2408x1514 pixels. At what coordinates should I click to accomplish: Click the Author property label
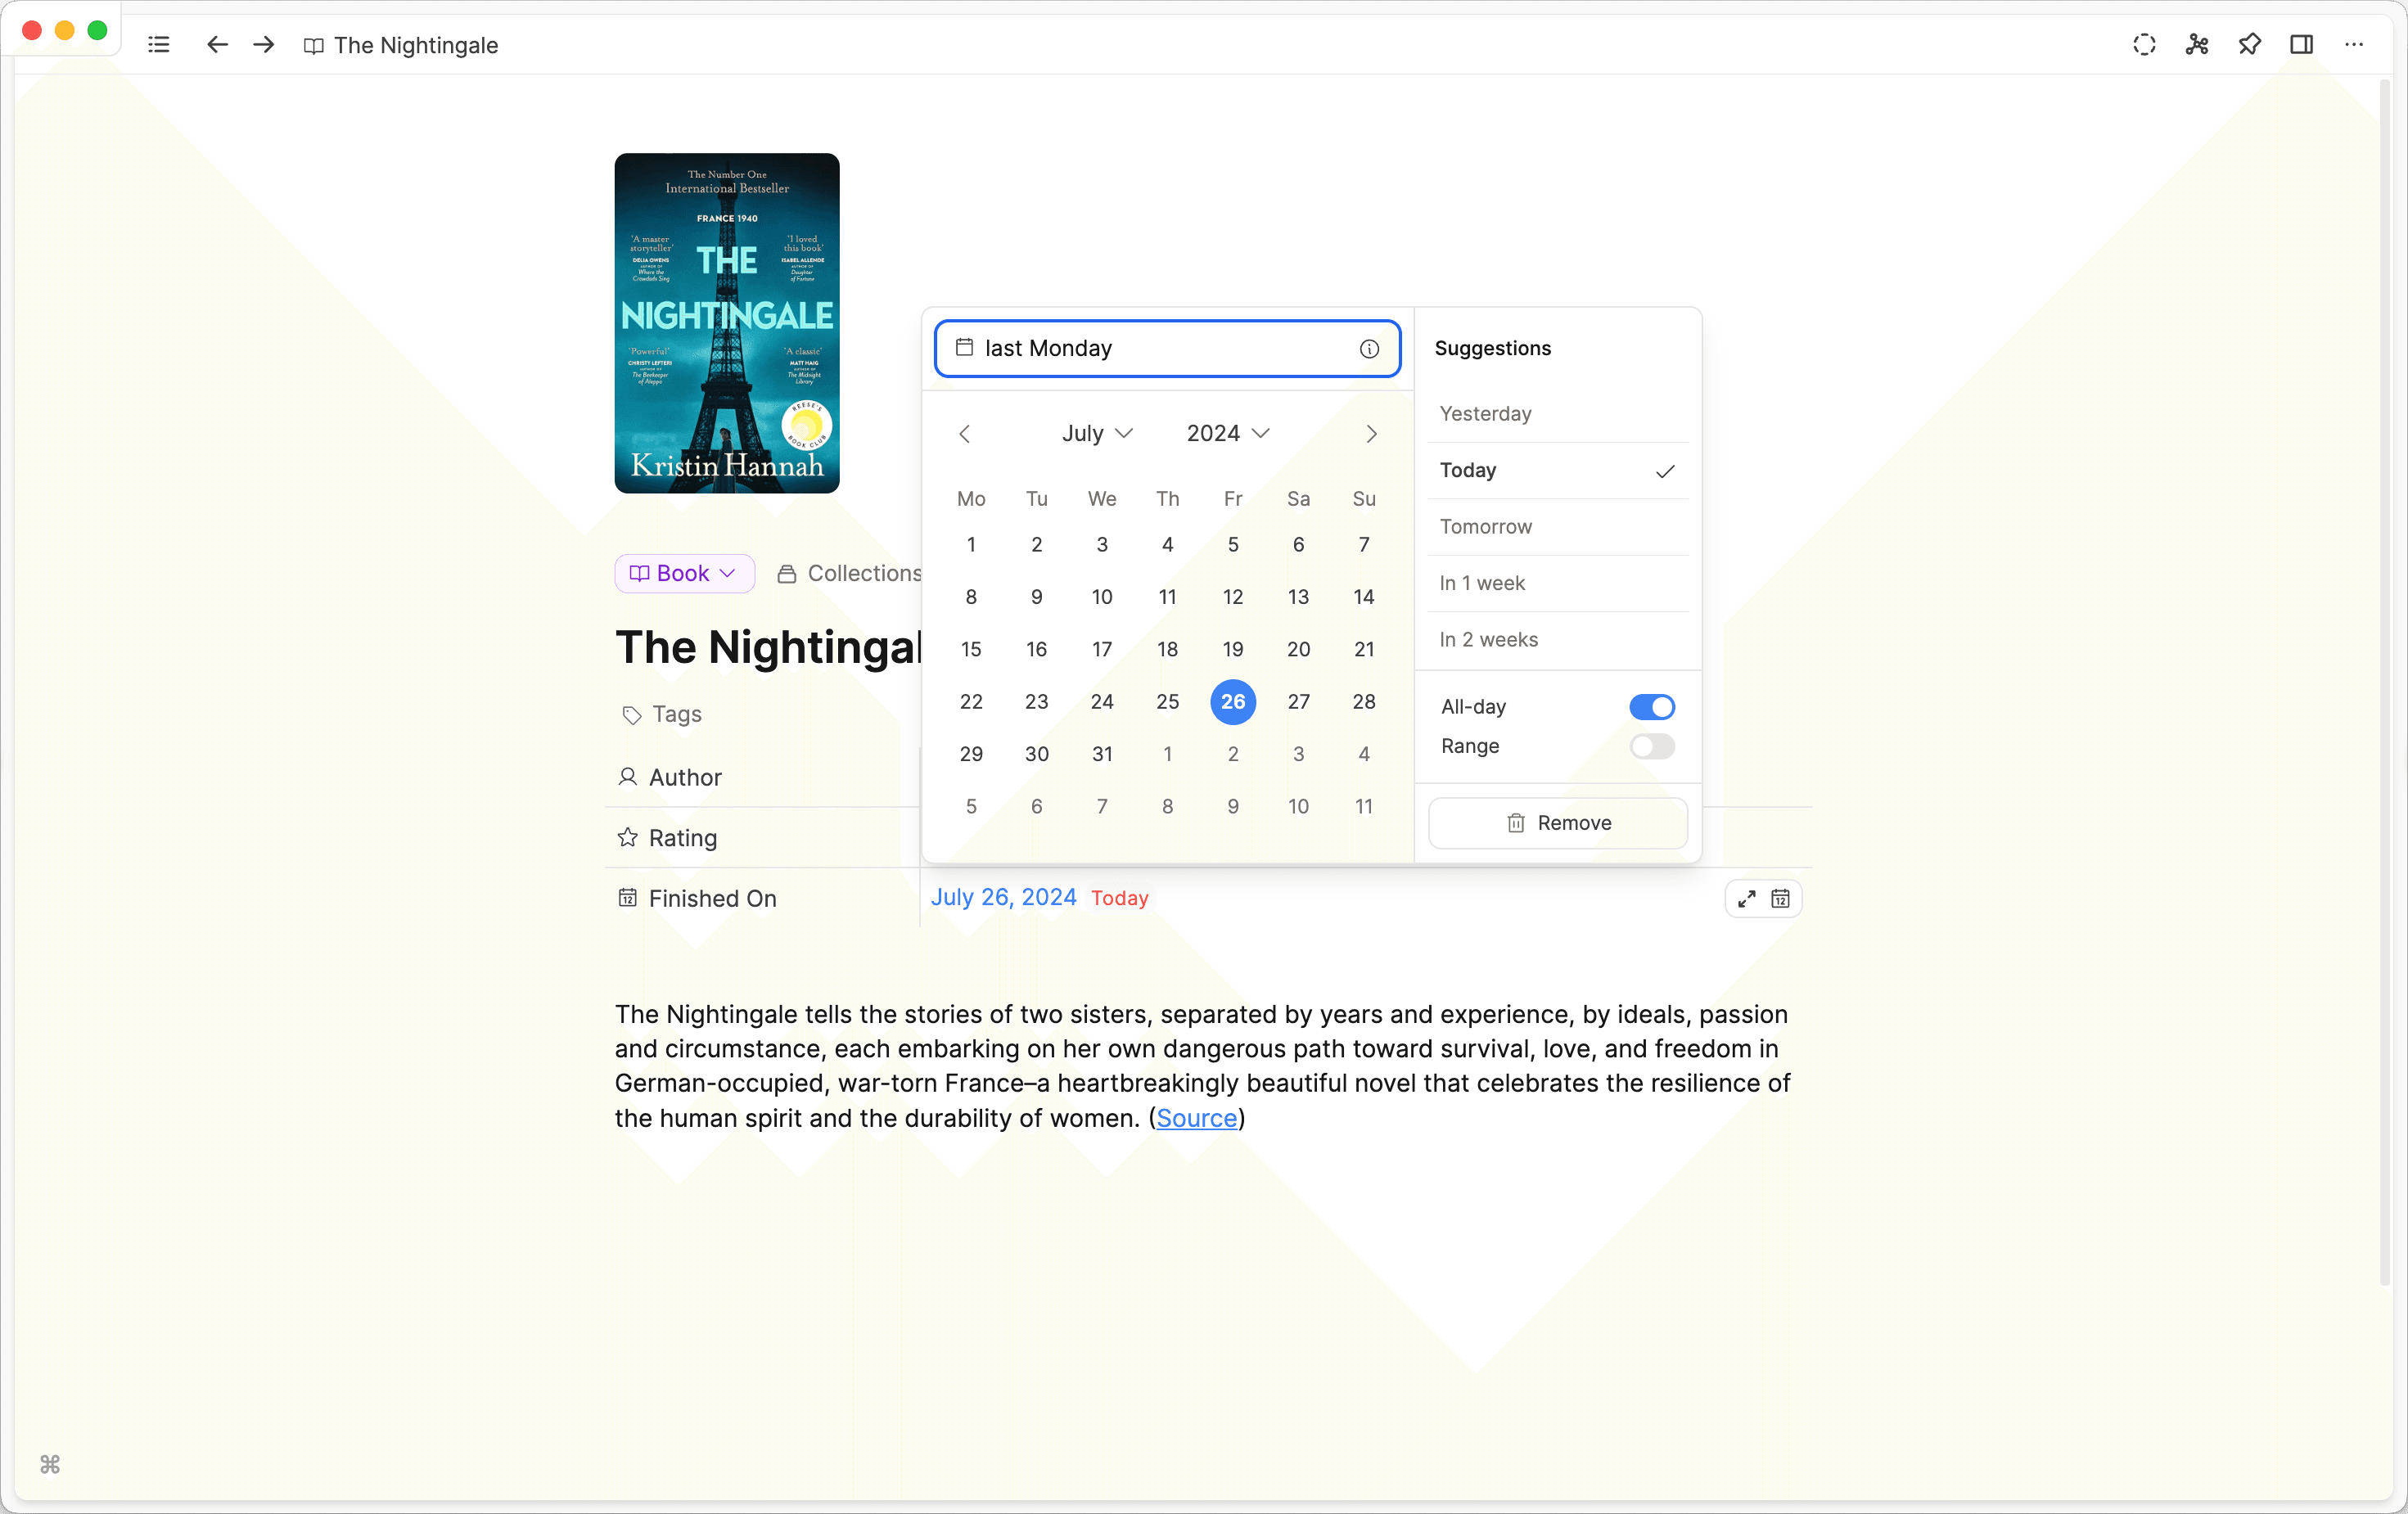coord(685,778)
